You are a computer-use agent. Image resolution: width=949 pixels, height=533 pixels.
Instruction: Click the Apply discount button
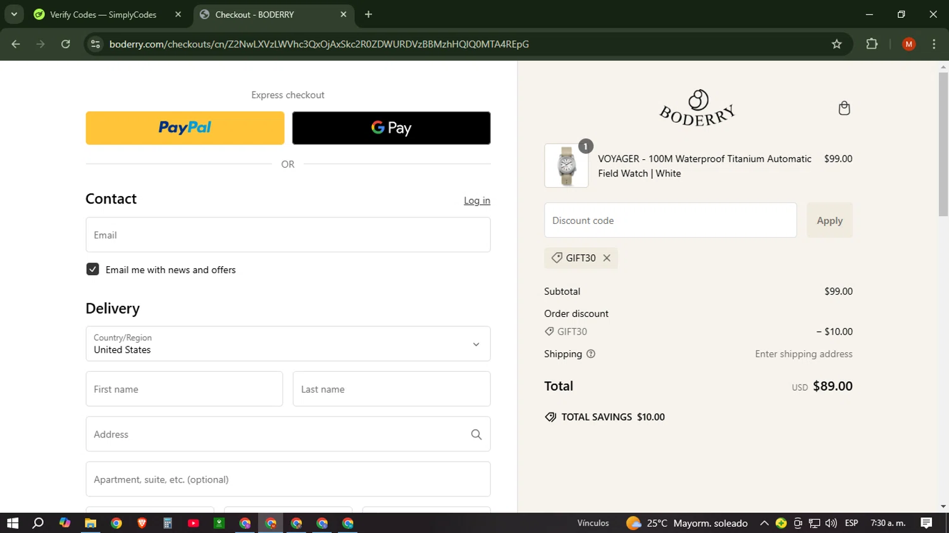pos(829,220)
